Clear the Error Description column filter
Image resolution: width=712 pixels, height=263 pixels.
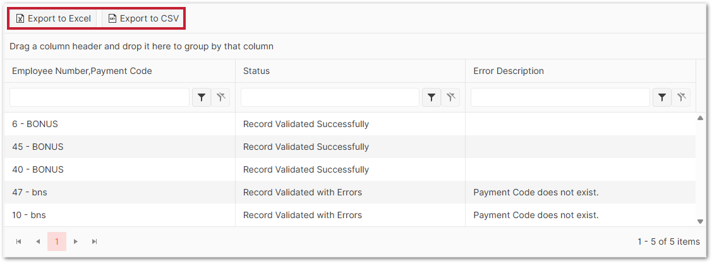click(680, 97)
